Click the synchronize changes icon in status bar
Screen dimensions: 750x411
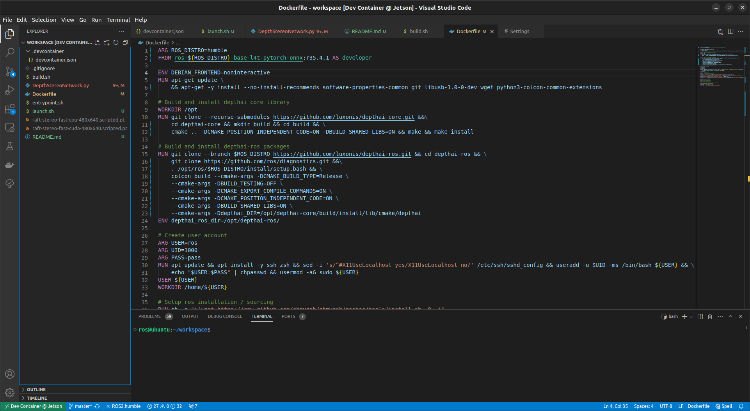coord(97,406)
